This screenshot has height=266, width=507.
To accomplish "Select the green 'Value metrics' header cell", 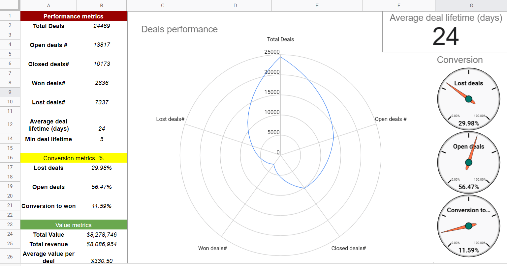I will point(73,225).
